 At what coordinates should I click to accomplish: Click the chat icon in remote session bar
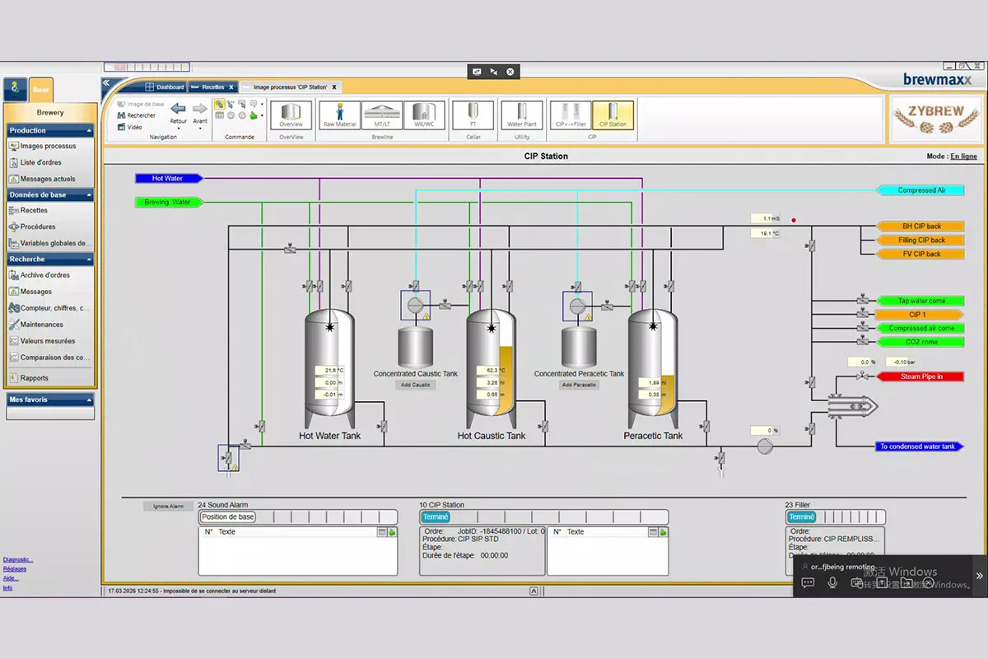coord(808,582)
